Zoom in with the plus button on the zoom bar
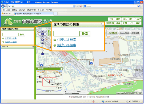144x104 pixels. pyautogui.click(x=42, y=40)
